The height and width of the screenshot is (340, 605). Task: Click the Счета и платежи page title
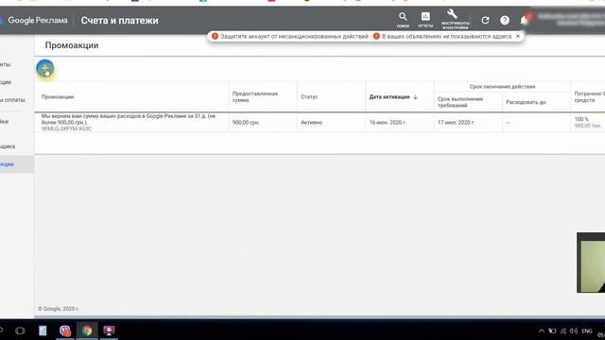click(120, 21)
